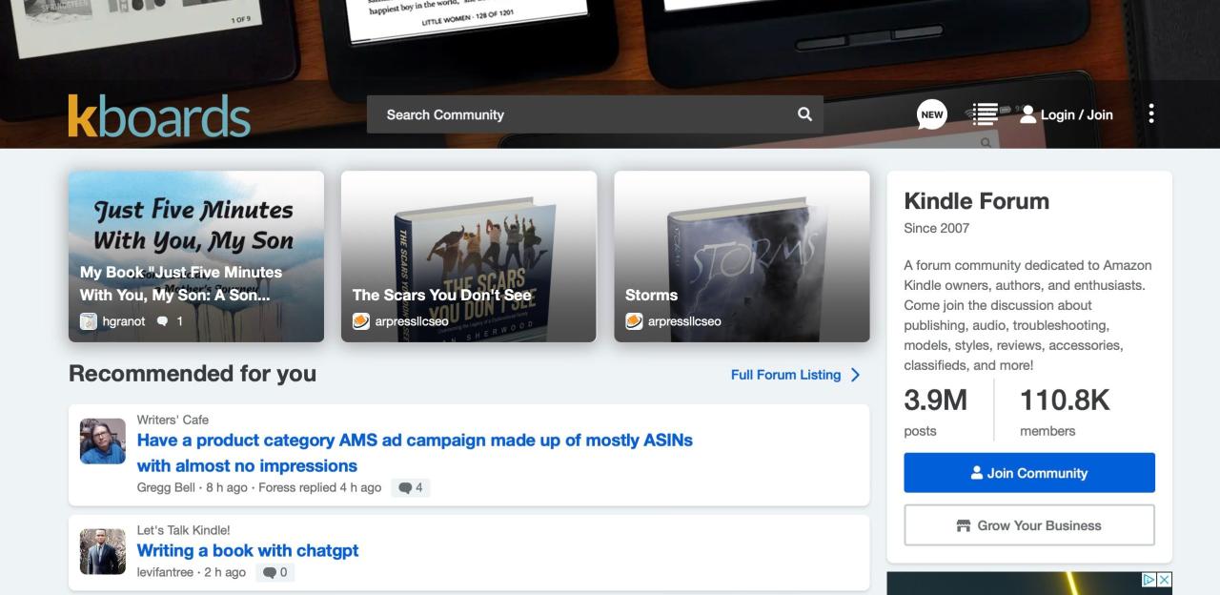Click the Full Forum Listing chevron arrow
Image resolution: width=1220 pixels, height=595 pixels.
tap(855, 375)
